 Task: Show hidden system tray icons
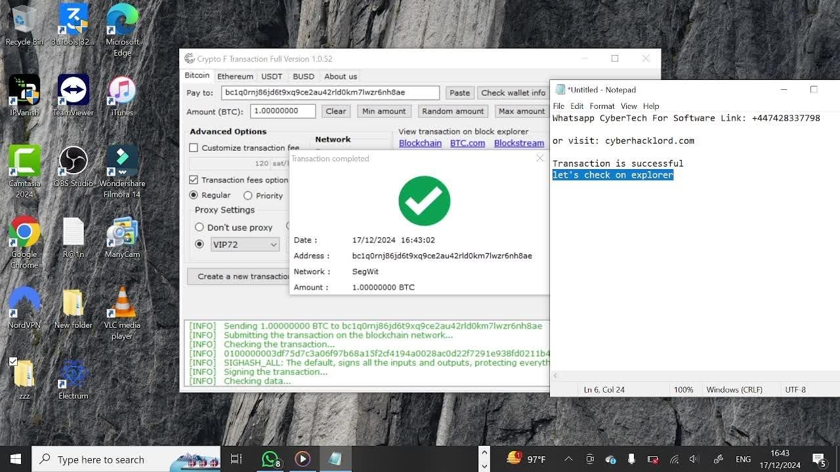pos(568,459)
